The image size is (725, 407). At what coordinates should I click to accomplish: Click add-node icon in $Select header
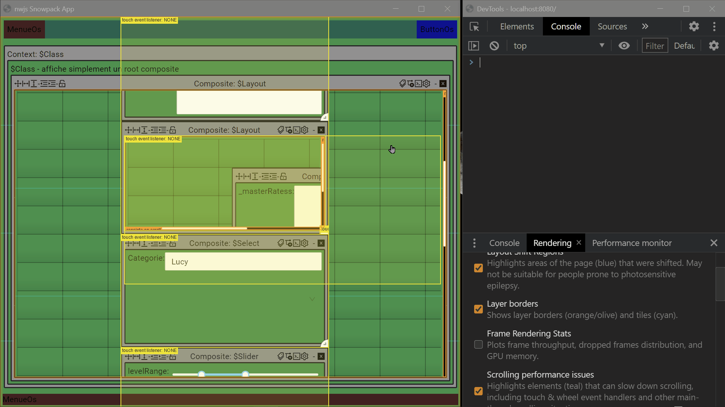coord(289,243)
